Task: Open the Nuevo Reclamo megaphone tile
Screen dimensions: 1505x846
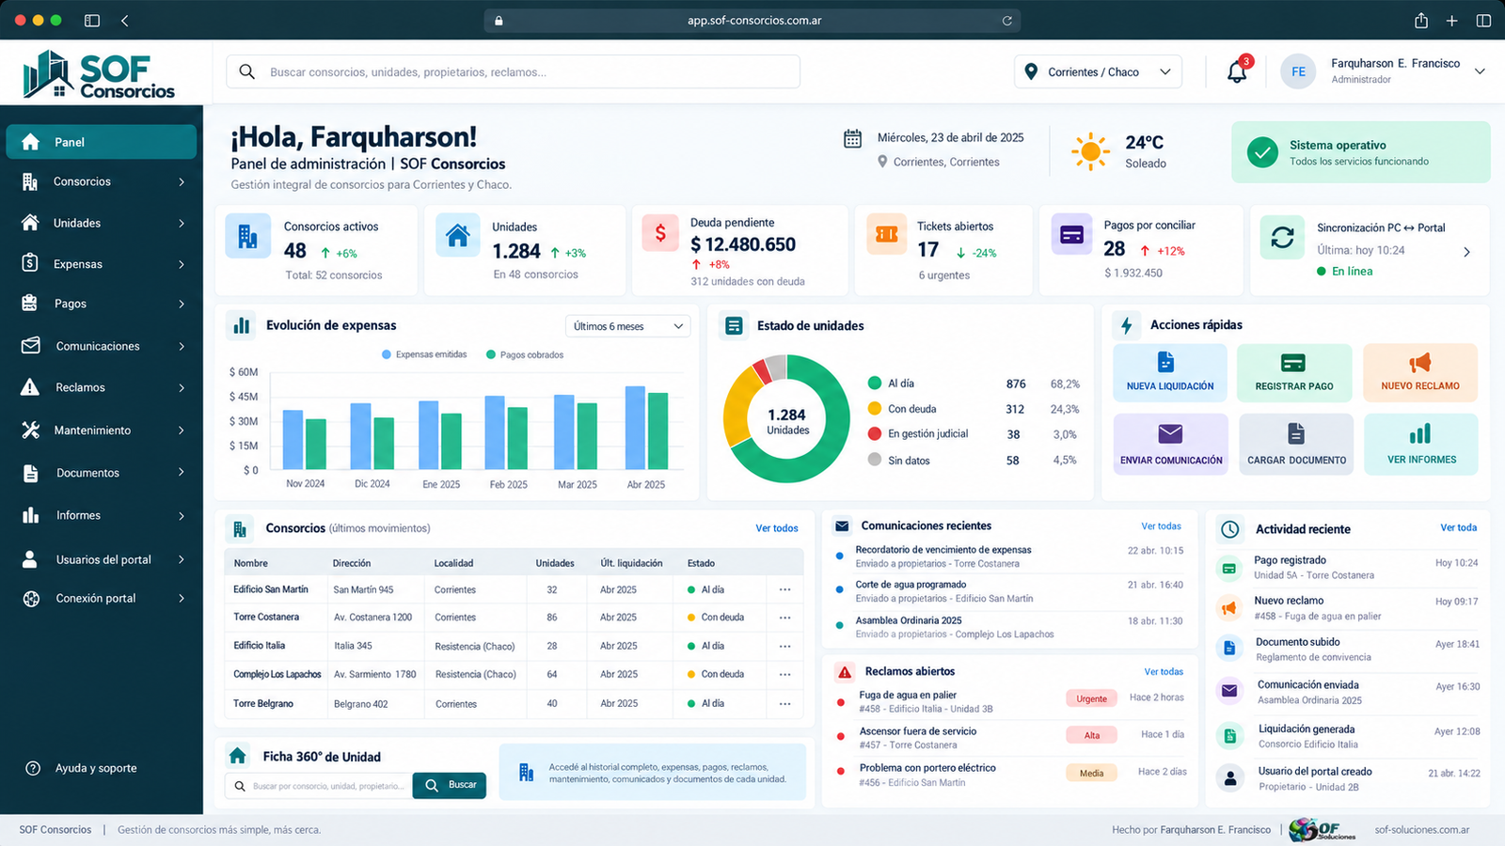Action: point(1420,372)
